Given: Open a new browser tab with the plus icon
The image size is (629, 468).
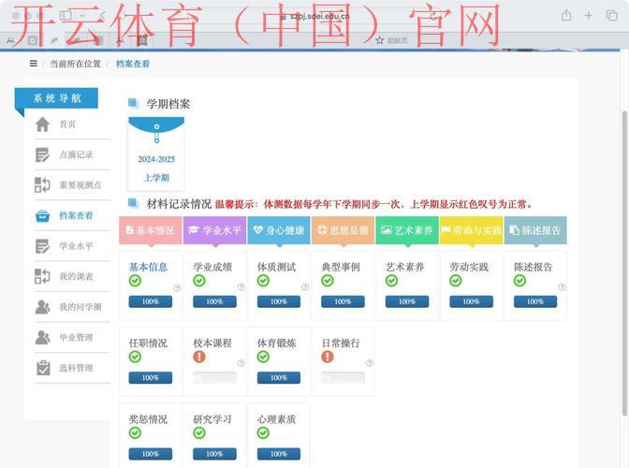Looking at the screenshot, I should tap(589, 16).
